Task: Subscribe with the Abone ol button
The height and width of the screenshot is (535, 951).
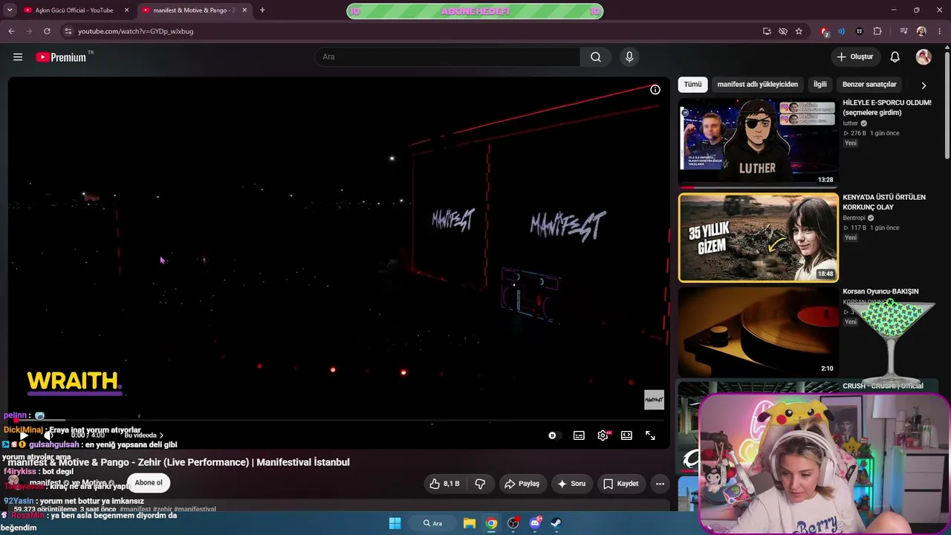Action: point(149,483)
